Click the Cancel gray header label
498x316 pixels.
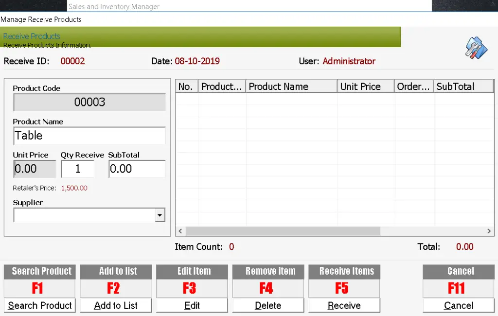pos(458,272)
